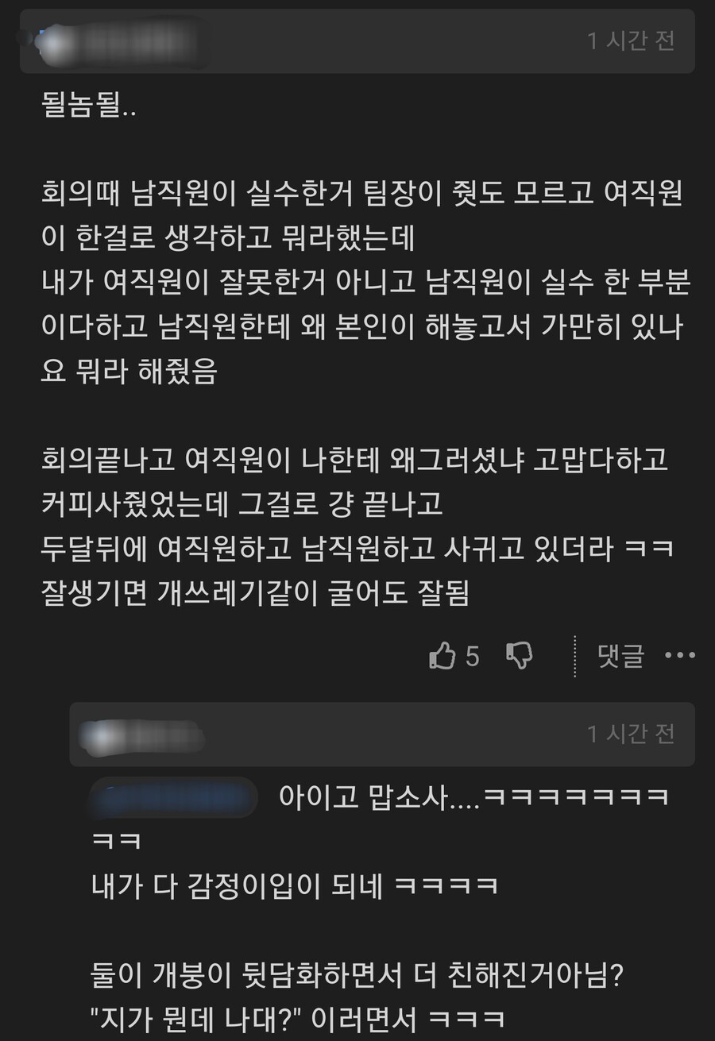The image size is (715, 1041).
Task: Open the three-dot more options menu
Action: click(680, 656)
